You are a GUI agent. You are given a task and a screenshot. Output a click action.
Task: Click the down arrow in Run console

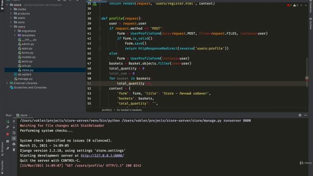tap(14, 127)
